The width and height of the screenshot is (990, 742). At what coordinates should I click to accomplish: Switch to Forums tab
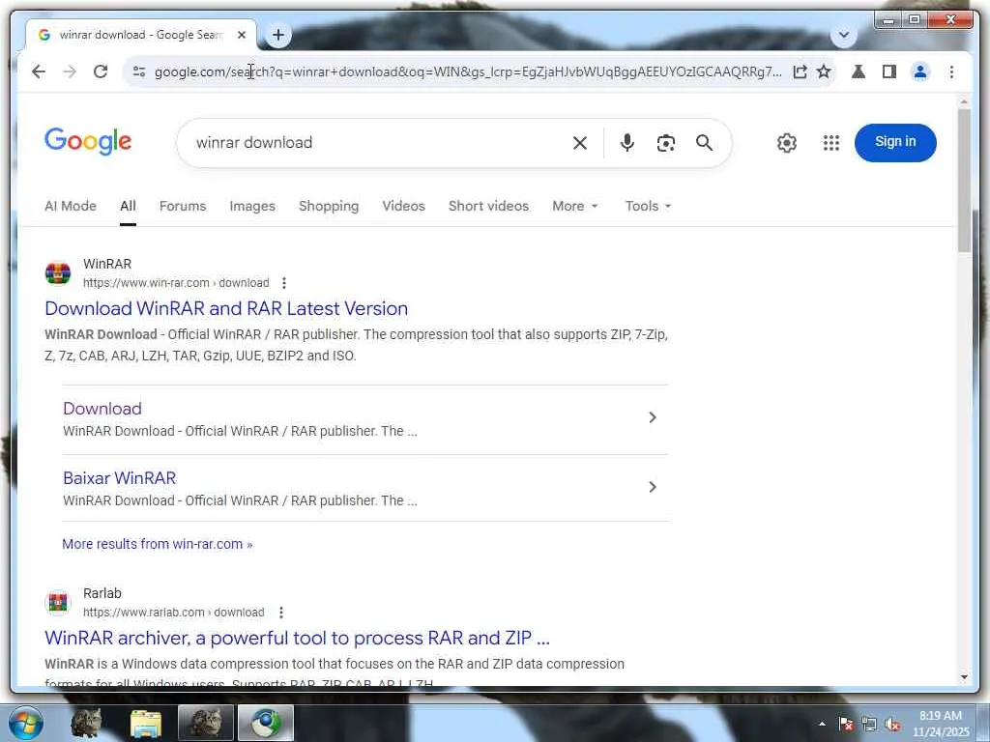183,207
